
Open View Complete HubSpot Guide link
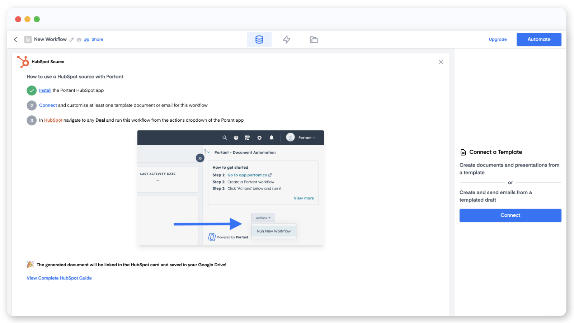point(59,278)
